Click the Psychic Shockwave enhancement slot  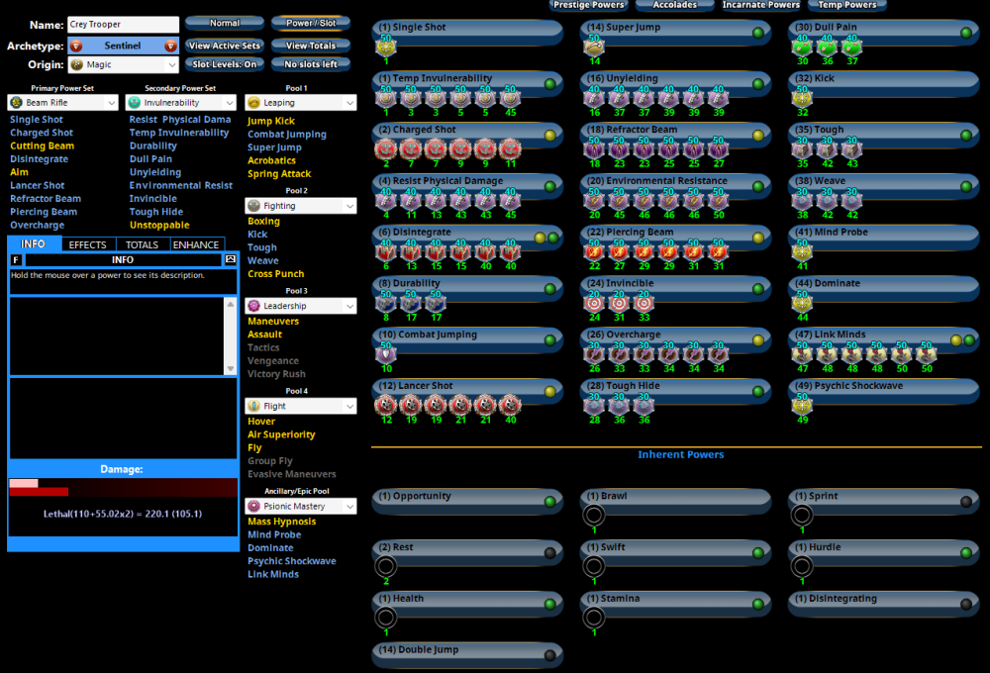tap(801, 406)
